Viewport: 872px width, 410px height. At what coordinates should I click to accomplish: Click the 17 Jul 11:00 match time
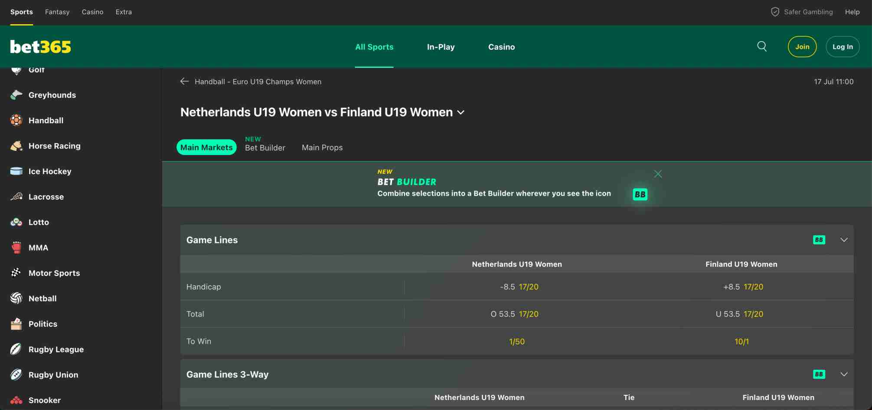click(833, 81)
